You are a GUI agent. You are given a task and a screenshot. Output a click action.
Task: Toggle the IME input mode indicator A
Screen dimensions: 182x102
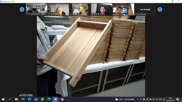point(164,99)
